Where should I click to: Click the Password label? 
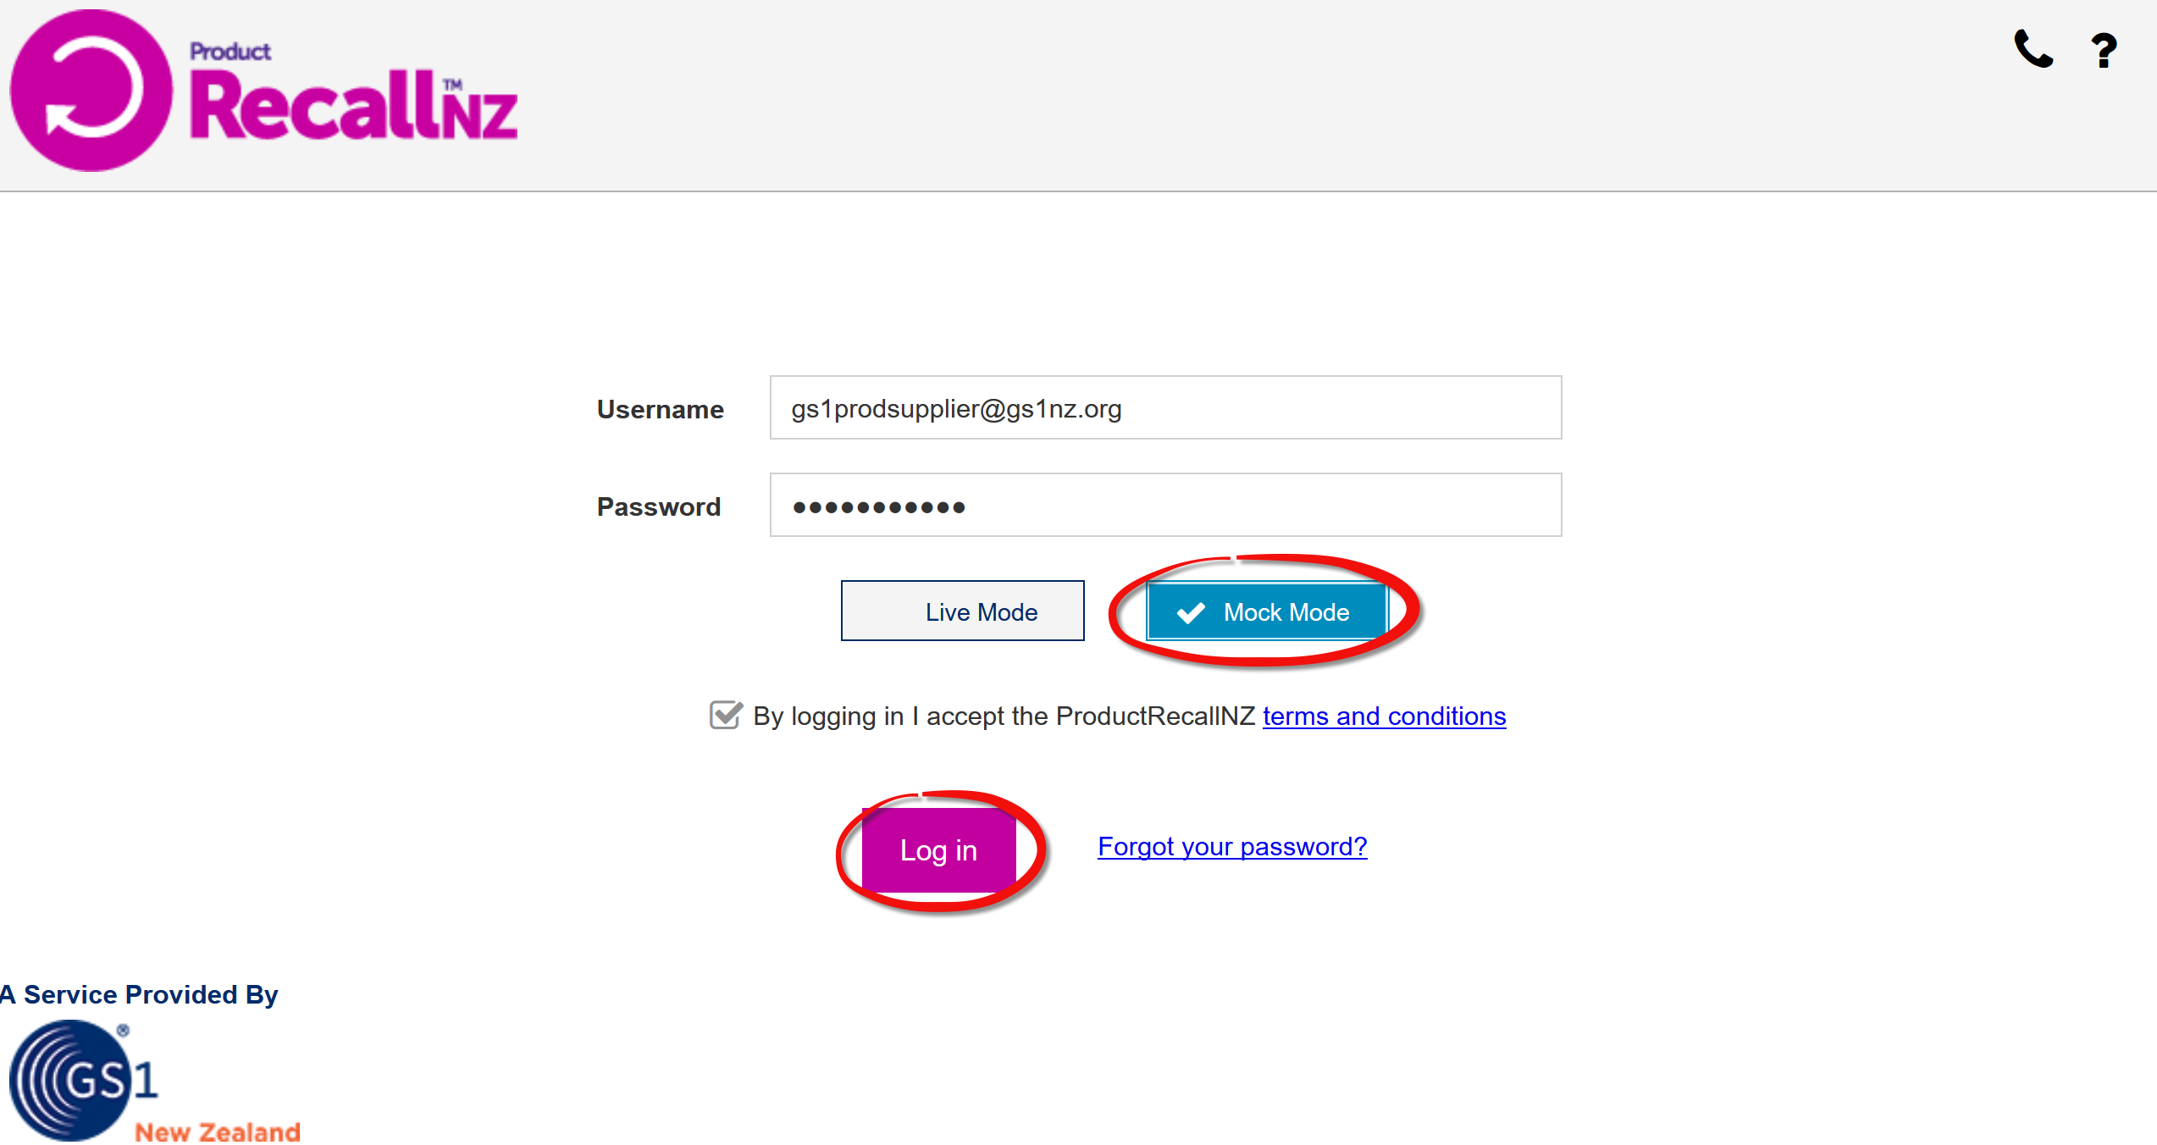[x=659, y=506]
